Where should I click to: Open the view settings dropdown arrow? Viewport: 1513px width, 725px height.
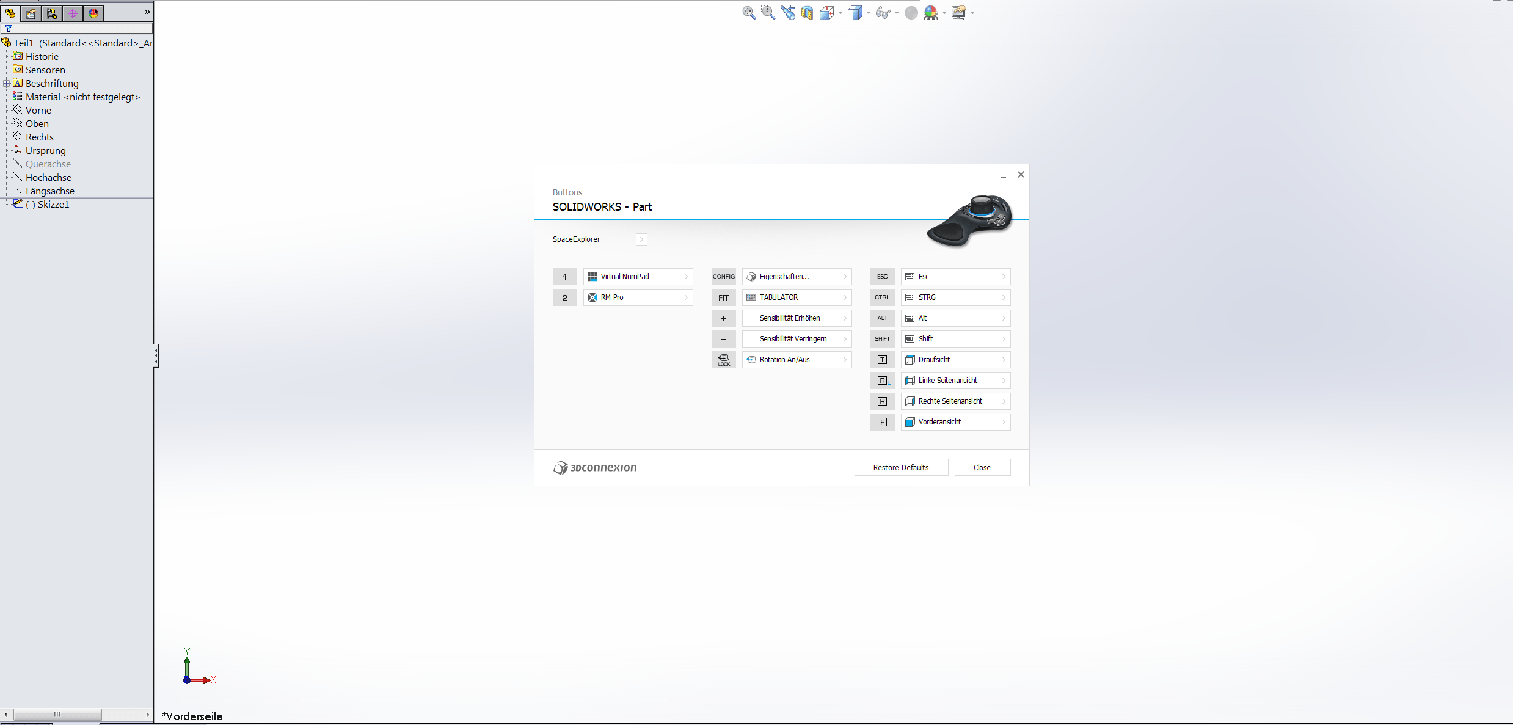972,13
